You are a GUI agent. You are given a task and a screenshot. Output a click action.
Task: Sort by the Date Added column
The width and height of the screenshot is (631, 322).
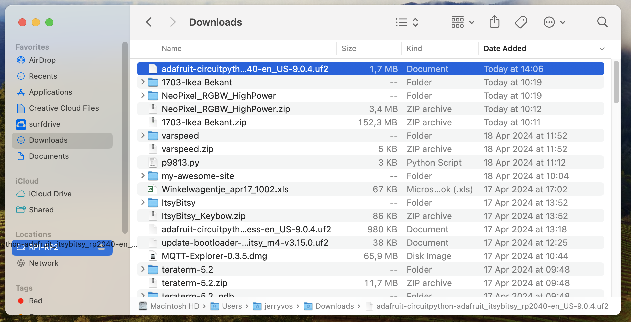coord(504,48)
